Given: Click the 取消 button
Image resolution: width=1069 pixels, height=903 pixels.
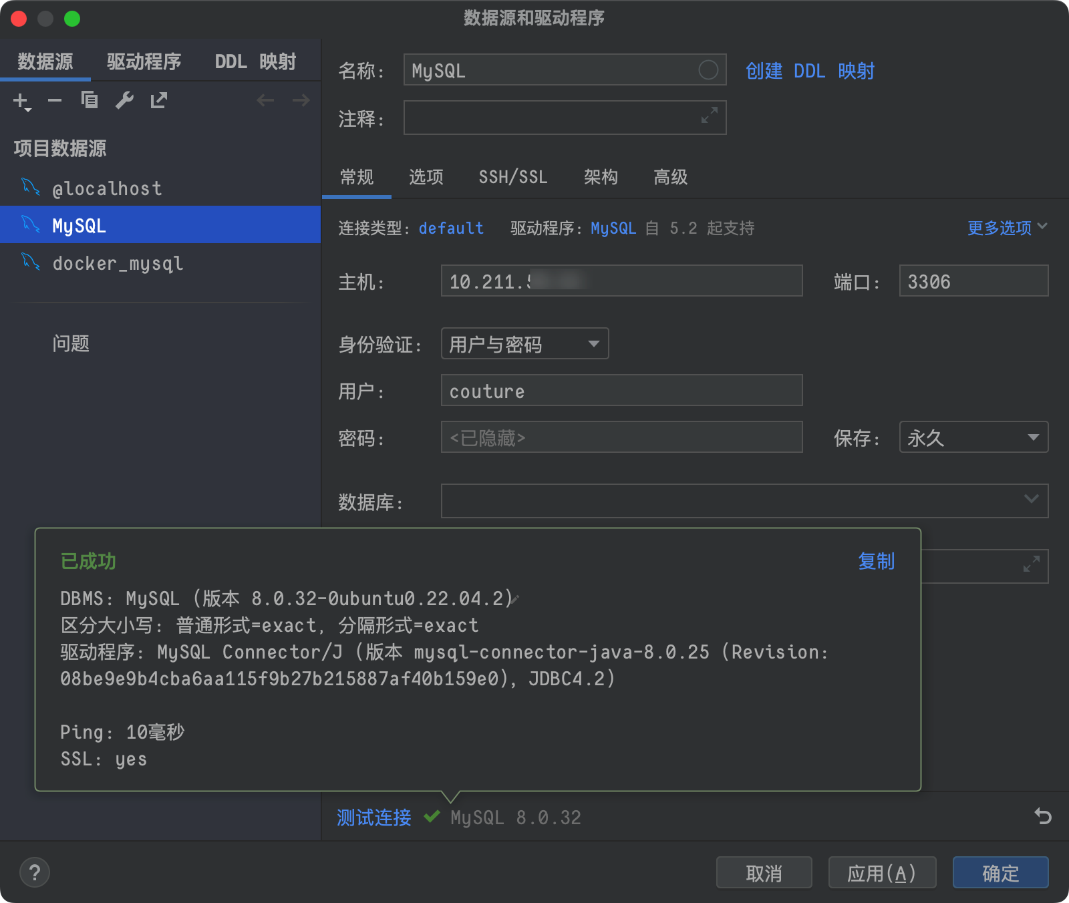Looking at the screenshot, I should click(x=764, y=872).
